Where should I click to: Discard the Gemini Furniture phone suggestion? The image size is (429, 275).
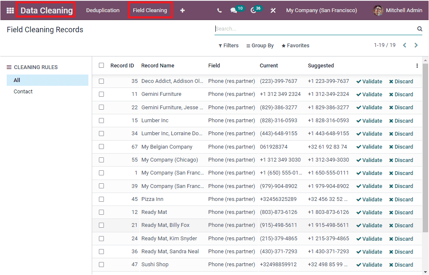coord(401,94)
